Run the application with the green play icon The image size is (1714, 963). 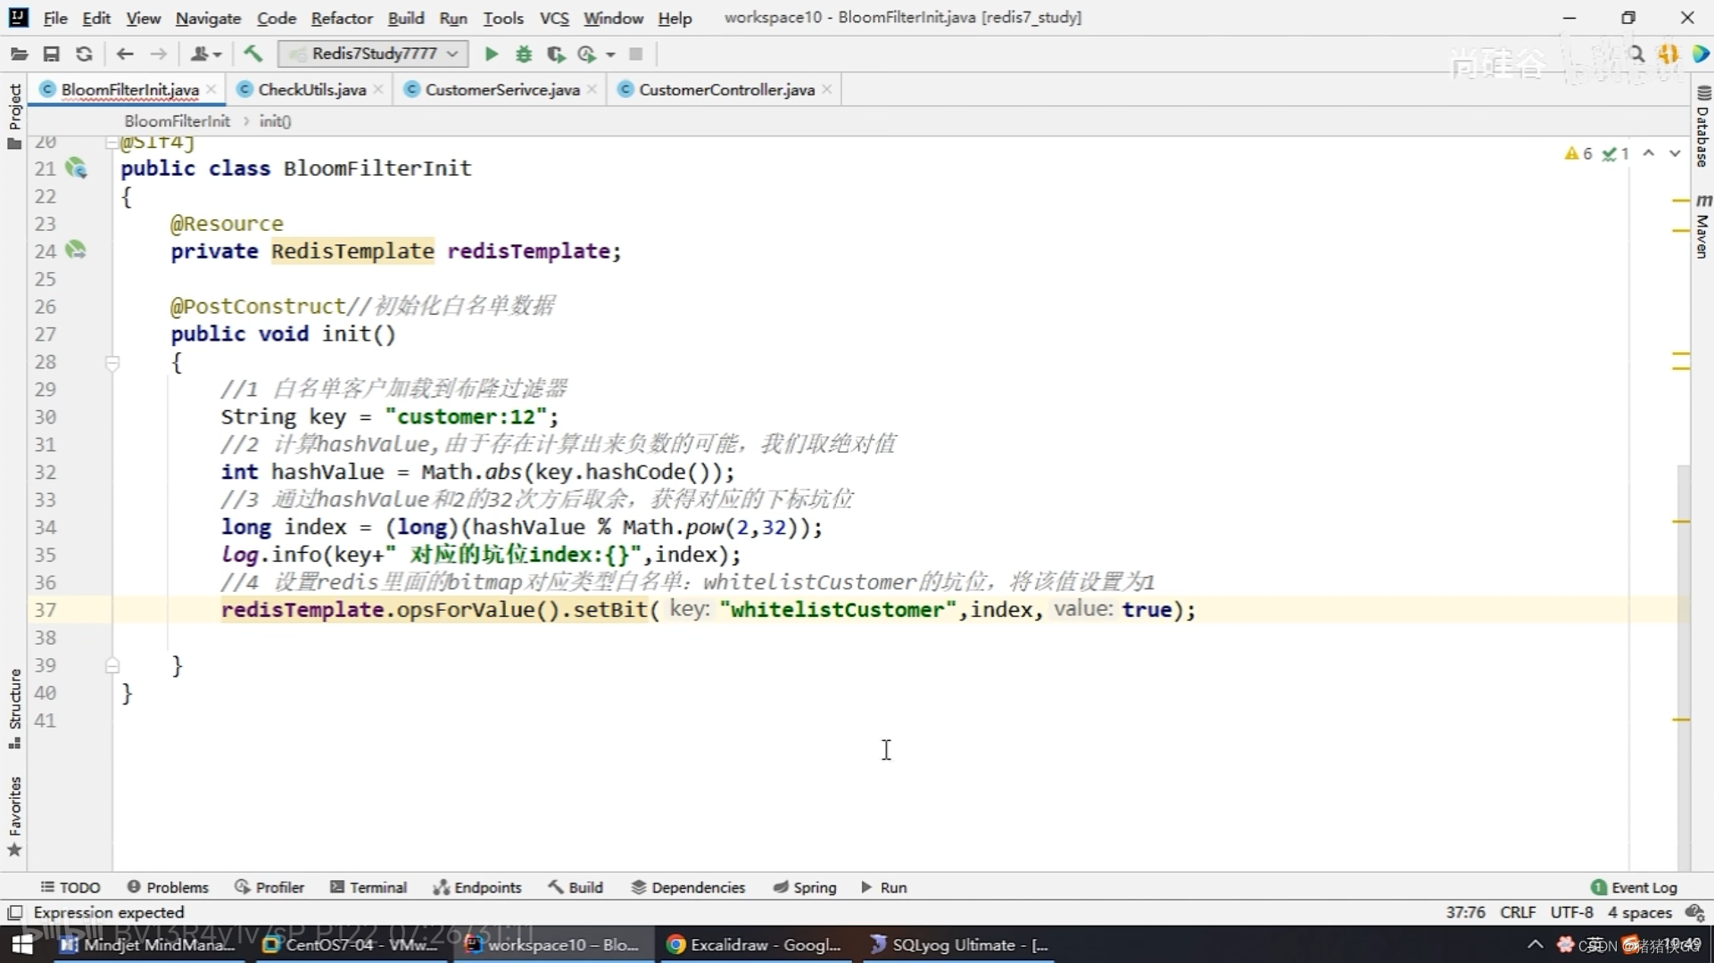[x=491, y=54]
